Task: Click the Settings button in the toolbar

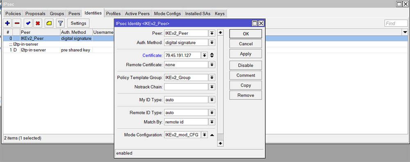Action: (78, 23)
